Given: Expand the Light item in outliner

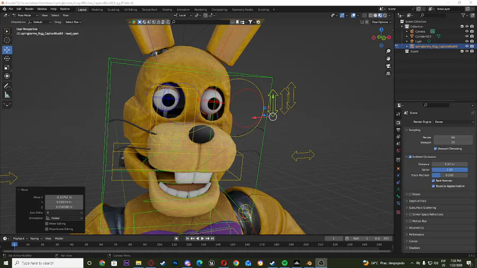Looking at the screenshot, I should click(407, 41).
